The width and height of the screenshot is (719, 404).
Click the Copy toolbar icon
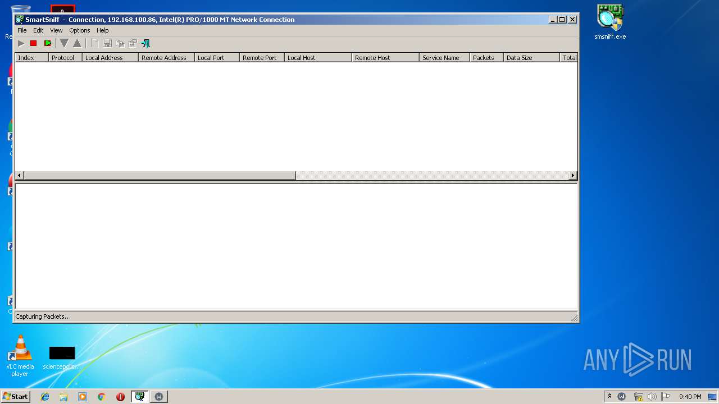point(120,43)
